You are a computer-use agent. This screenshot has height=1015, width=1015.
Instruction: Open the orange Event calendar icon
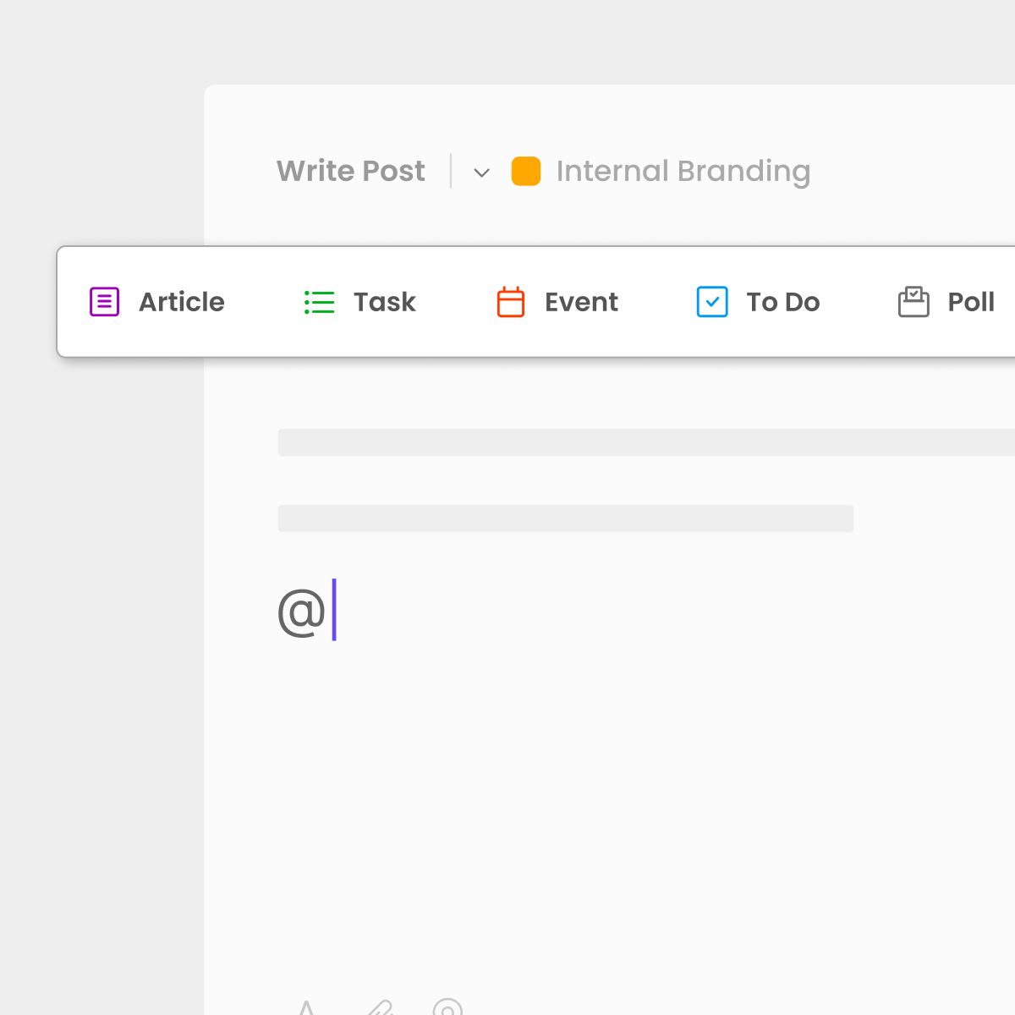point(511,302)
